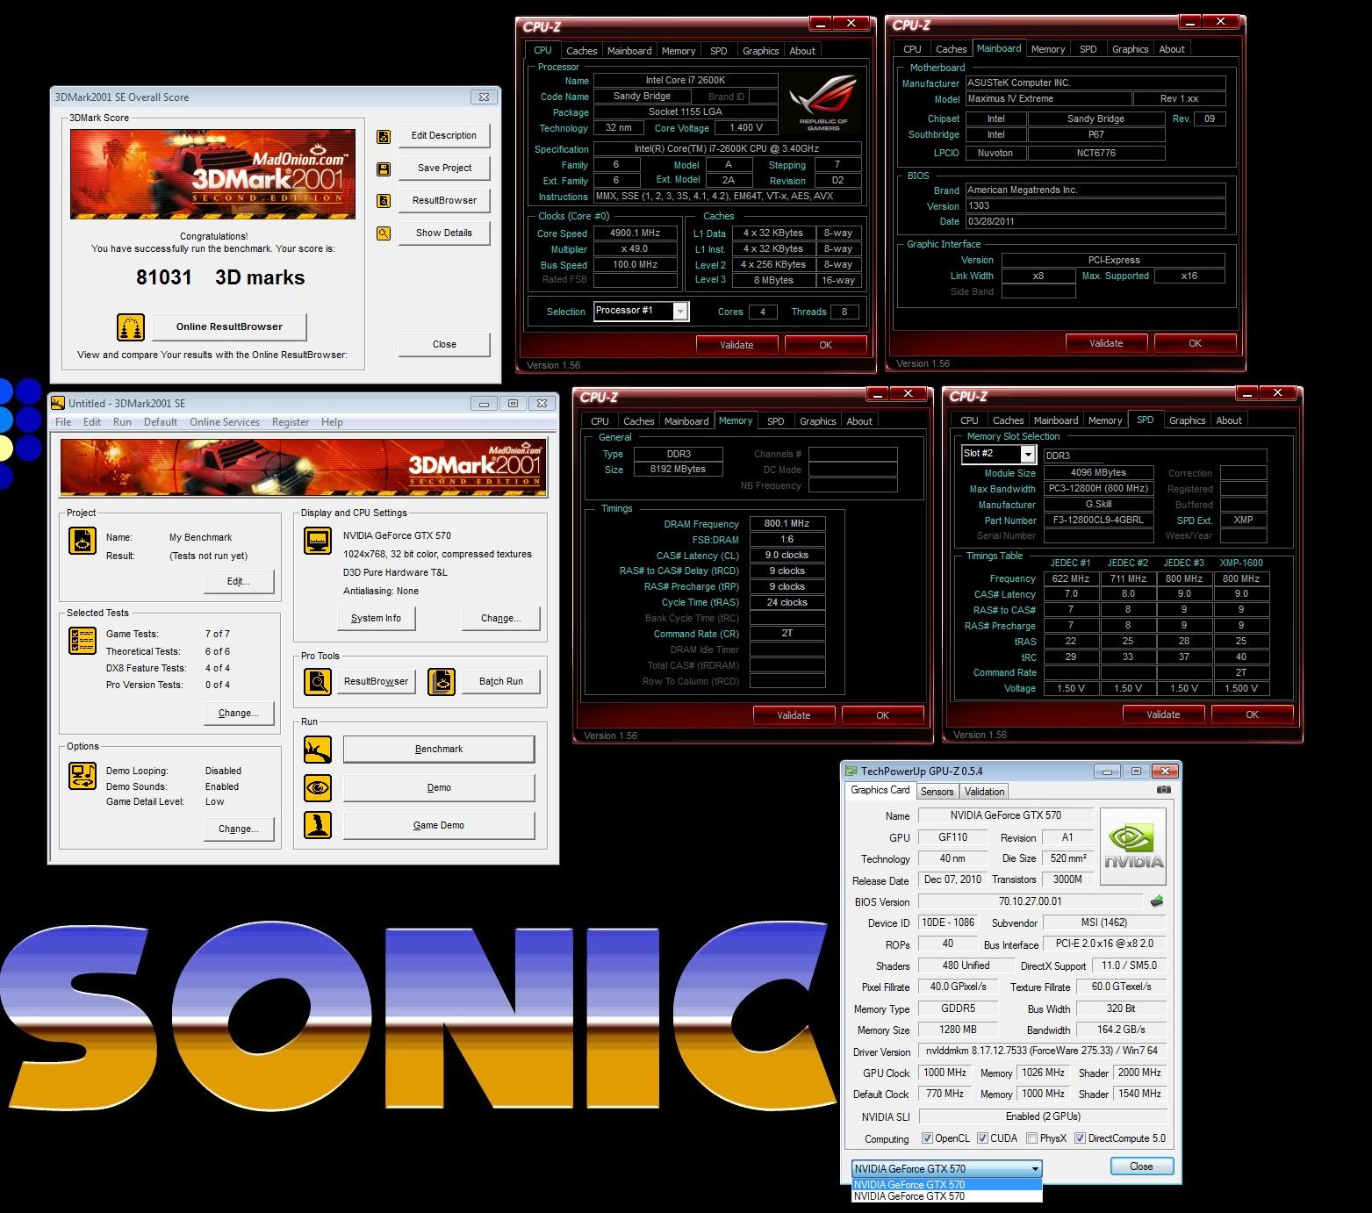Screen dimensions: 1372x1213
Task: Open Graphics tab in the CPU-Z Mainboard window
Action: coord(1130,49)
